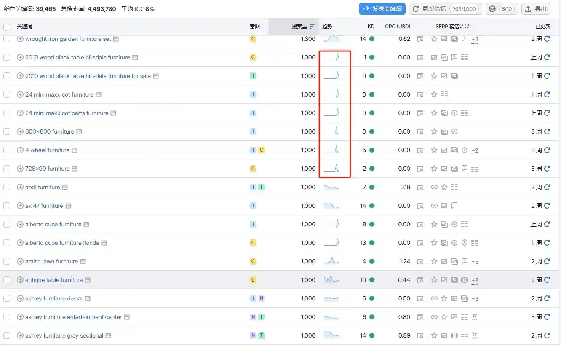The image size is (561, 346).
Task: Refresh metrics icon on 'abdl furniture' row
Action: click(x=547, y=187)
